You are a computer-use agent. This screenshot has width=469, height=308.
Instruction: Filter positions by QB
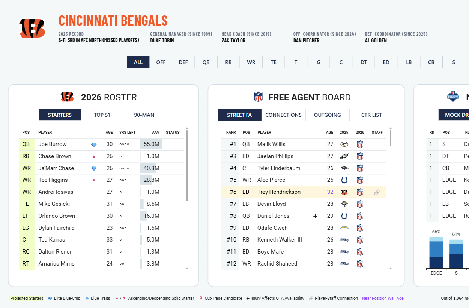coord(206,62)
